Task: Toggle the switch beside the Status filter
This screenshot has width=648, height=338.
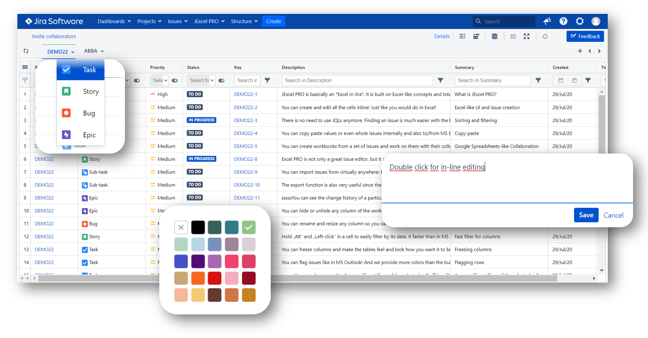Action: [221, 80]
